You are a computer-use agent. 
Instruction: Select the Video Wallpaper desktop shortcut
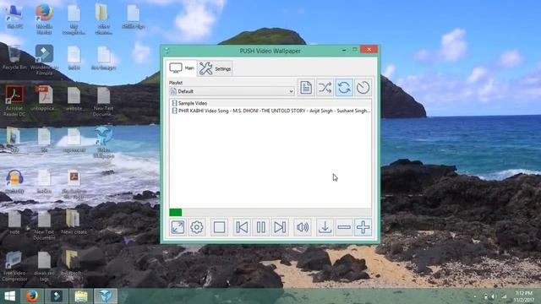click(x=103, y=143)
